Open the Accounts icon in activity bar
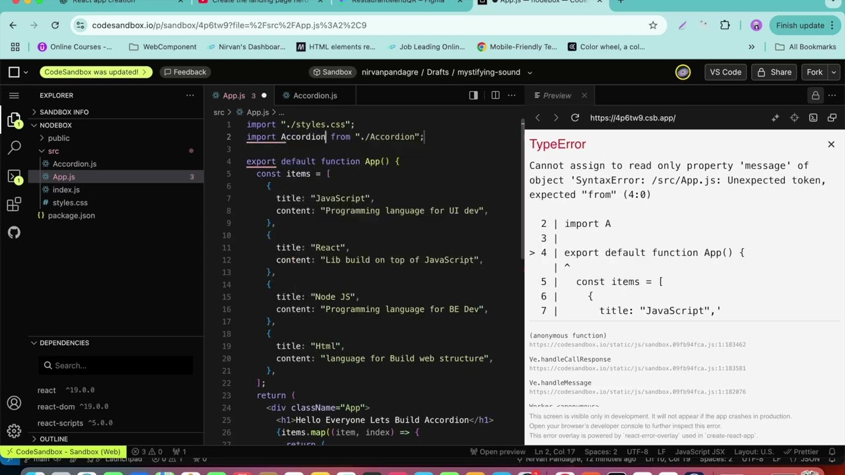This screenshot has height=475, width=845. [x=14, y=403]
